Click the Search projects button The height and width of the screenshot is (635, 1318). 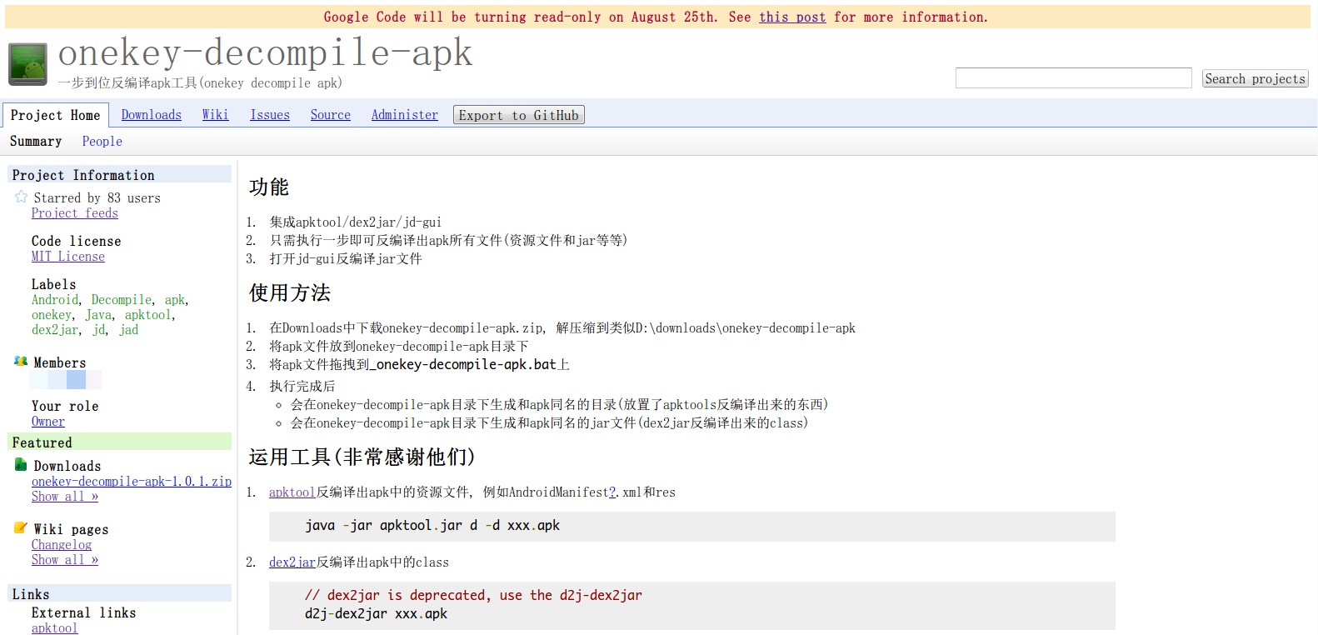(1255, 78)
